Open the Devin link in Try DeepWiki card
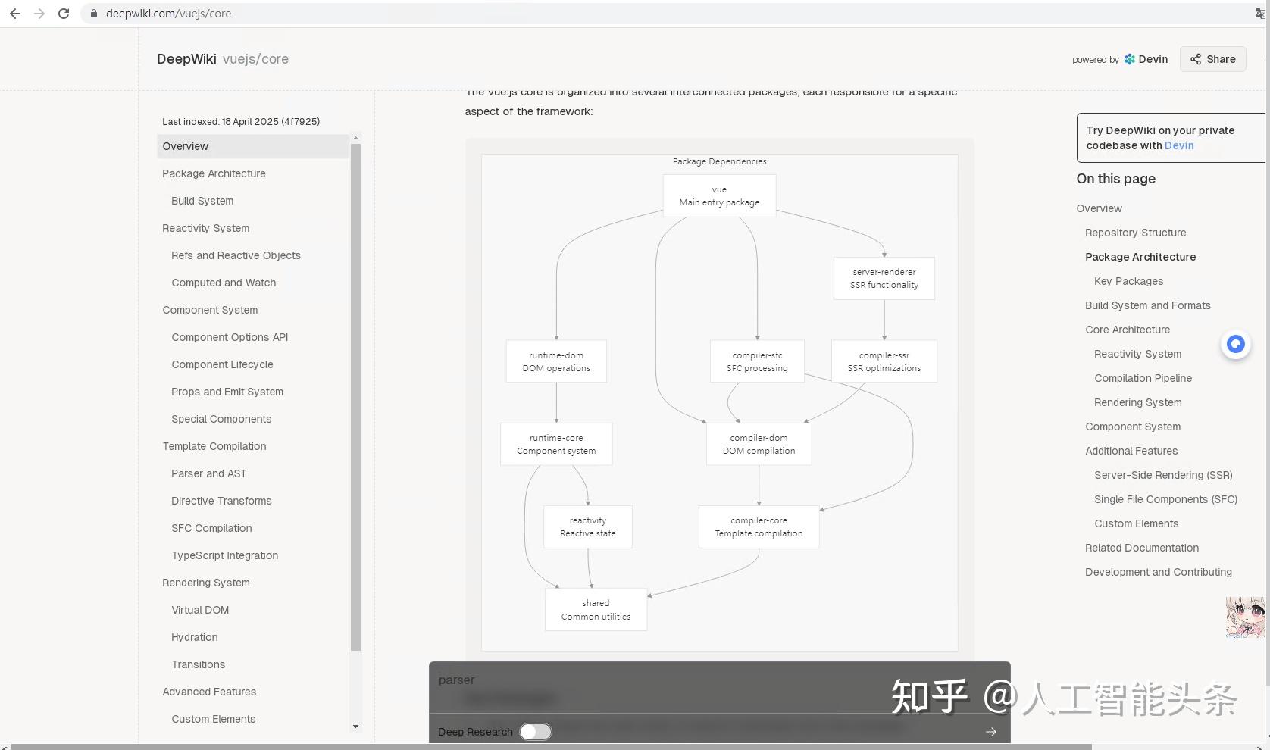Screen dimensions: 1270x750 [x=1179, y=145]
